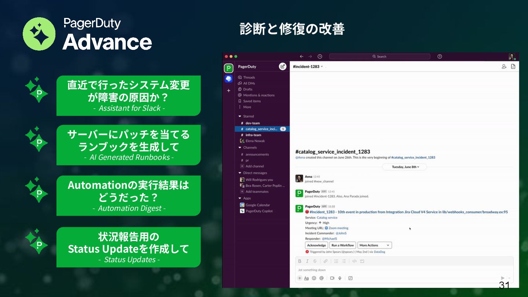528x297 pixels.
Task: Open send options dropdown arrow
Action: pos(509,278)
